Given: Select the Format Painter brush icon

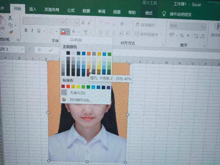Looking at the screenshot, I should [x=11, y=33].
